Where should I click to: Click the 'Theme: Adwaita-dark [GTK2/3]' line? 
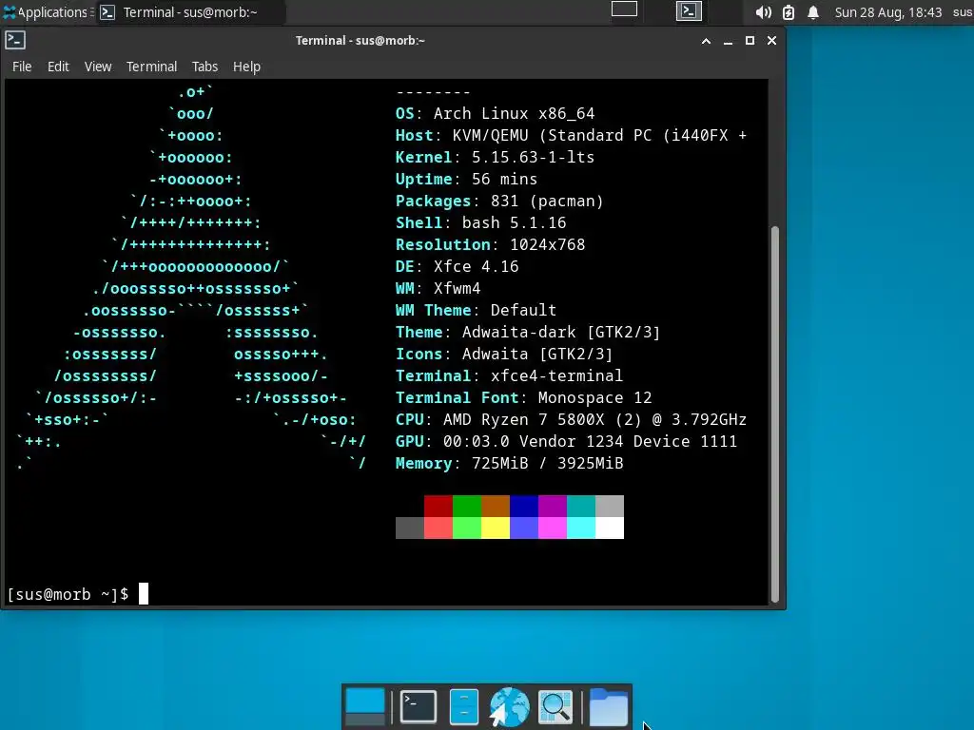pos(528,332)
